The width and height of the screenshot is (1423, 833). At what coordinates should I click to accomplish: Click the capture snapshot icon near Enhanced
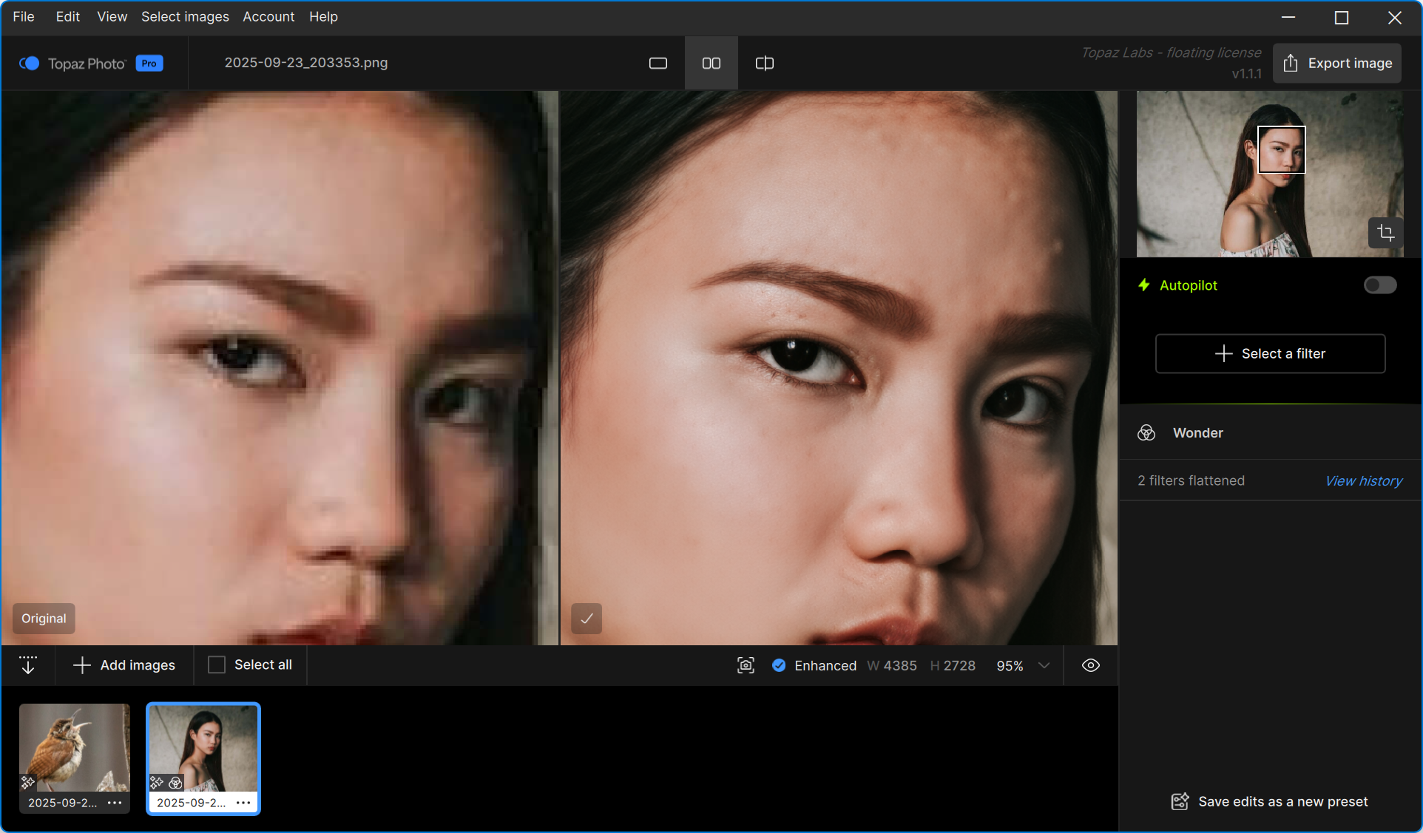[746, 665]
